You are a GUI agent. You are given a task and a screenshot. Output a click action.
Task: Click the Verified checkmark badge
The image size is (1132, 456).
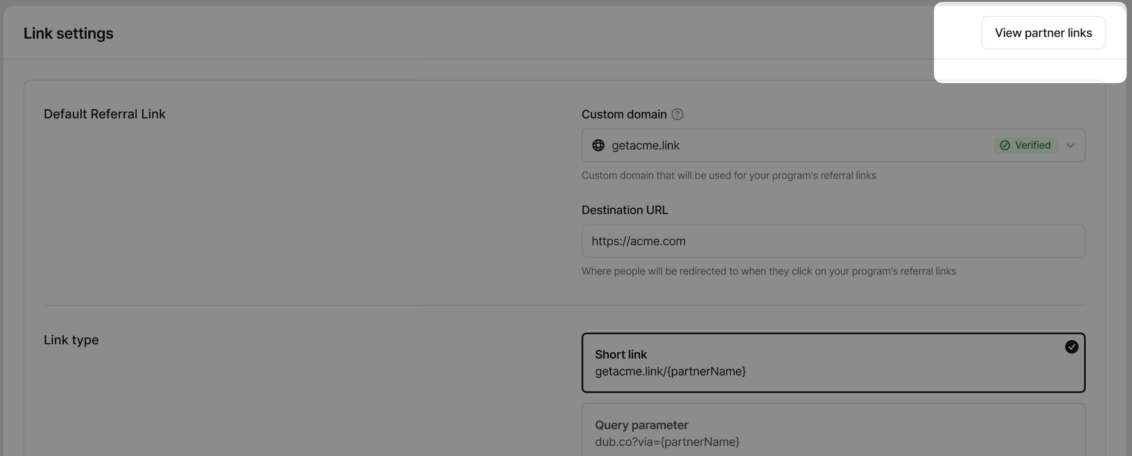[x=1025, y=145]
